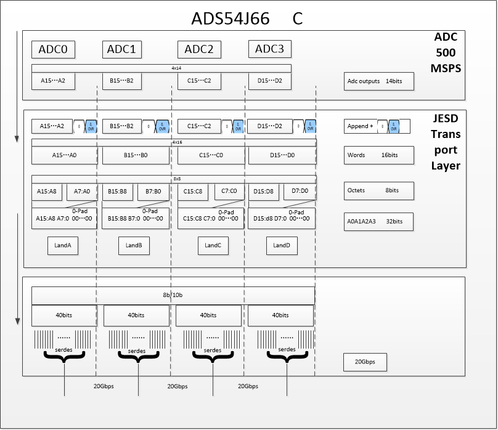Image resolution: width=498 pixels, height=430 pixels.
Task: Select the 'A0A1A2A3 32bits' legend box
Action: pos(378,222)
